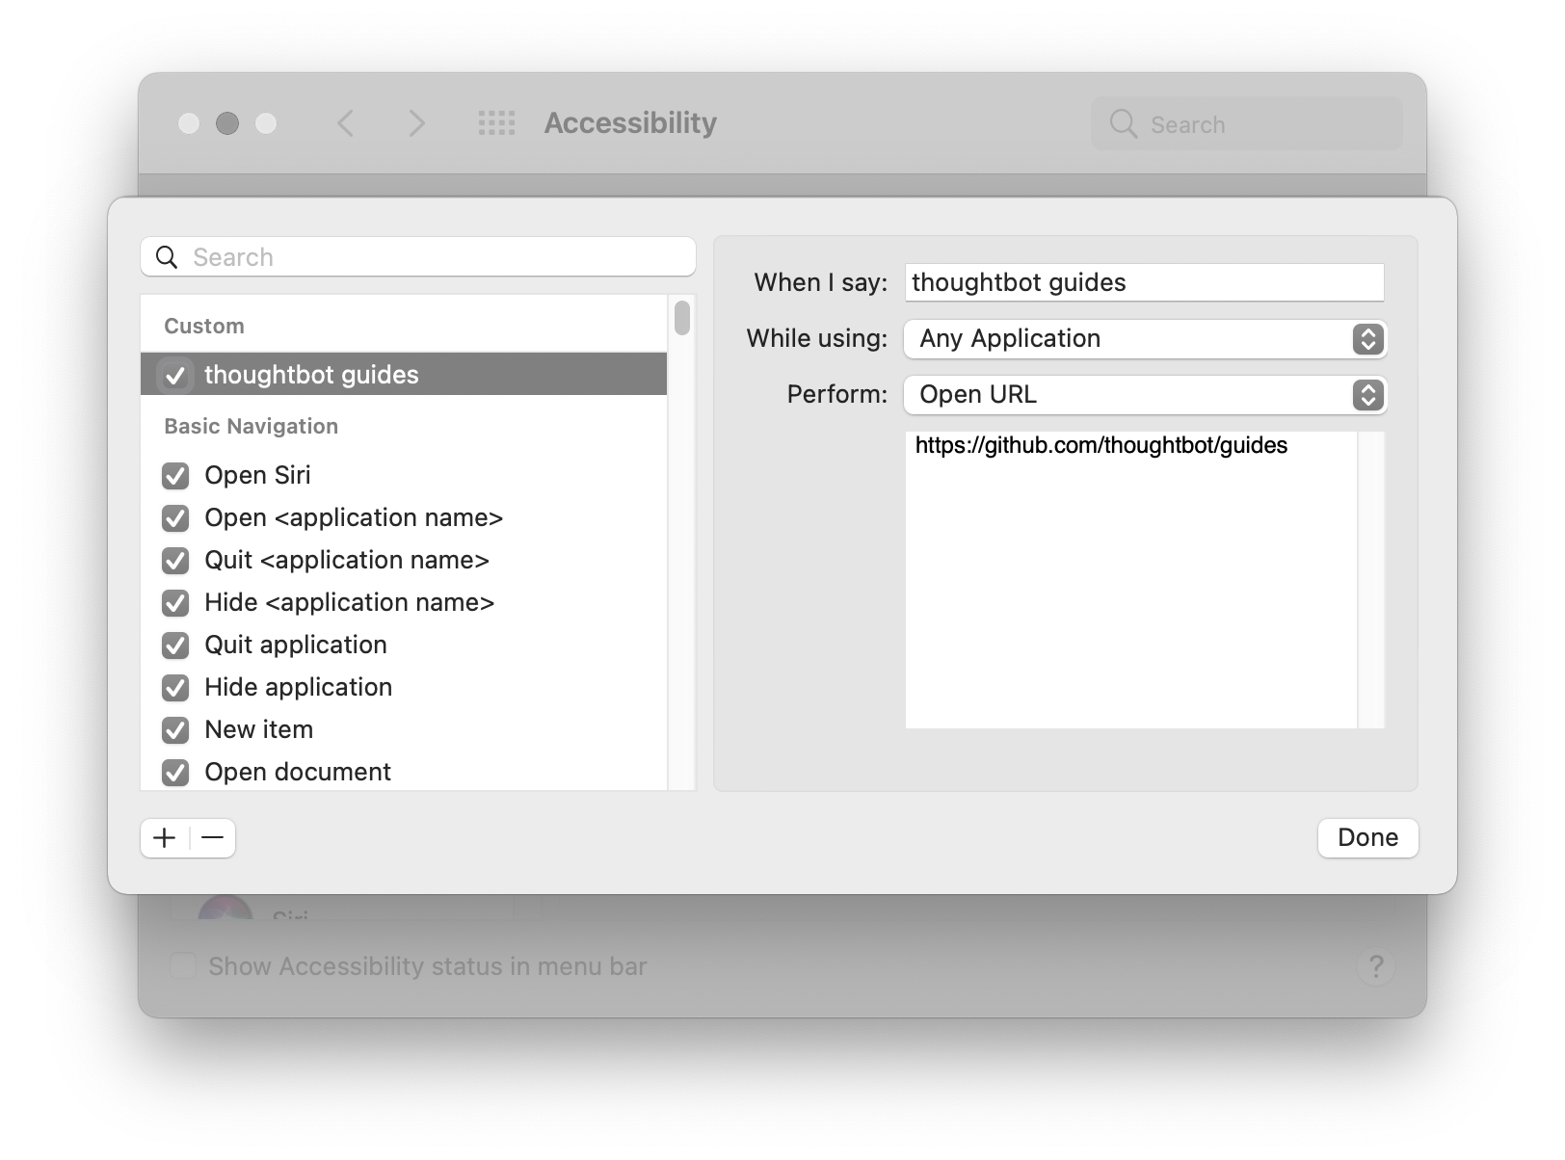
Task: Select the Open <application name> command text
Action: (354, 517)
